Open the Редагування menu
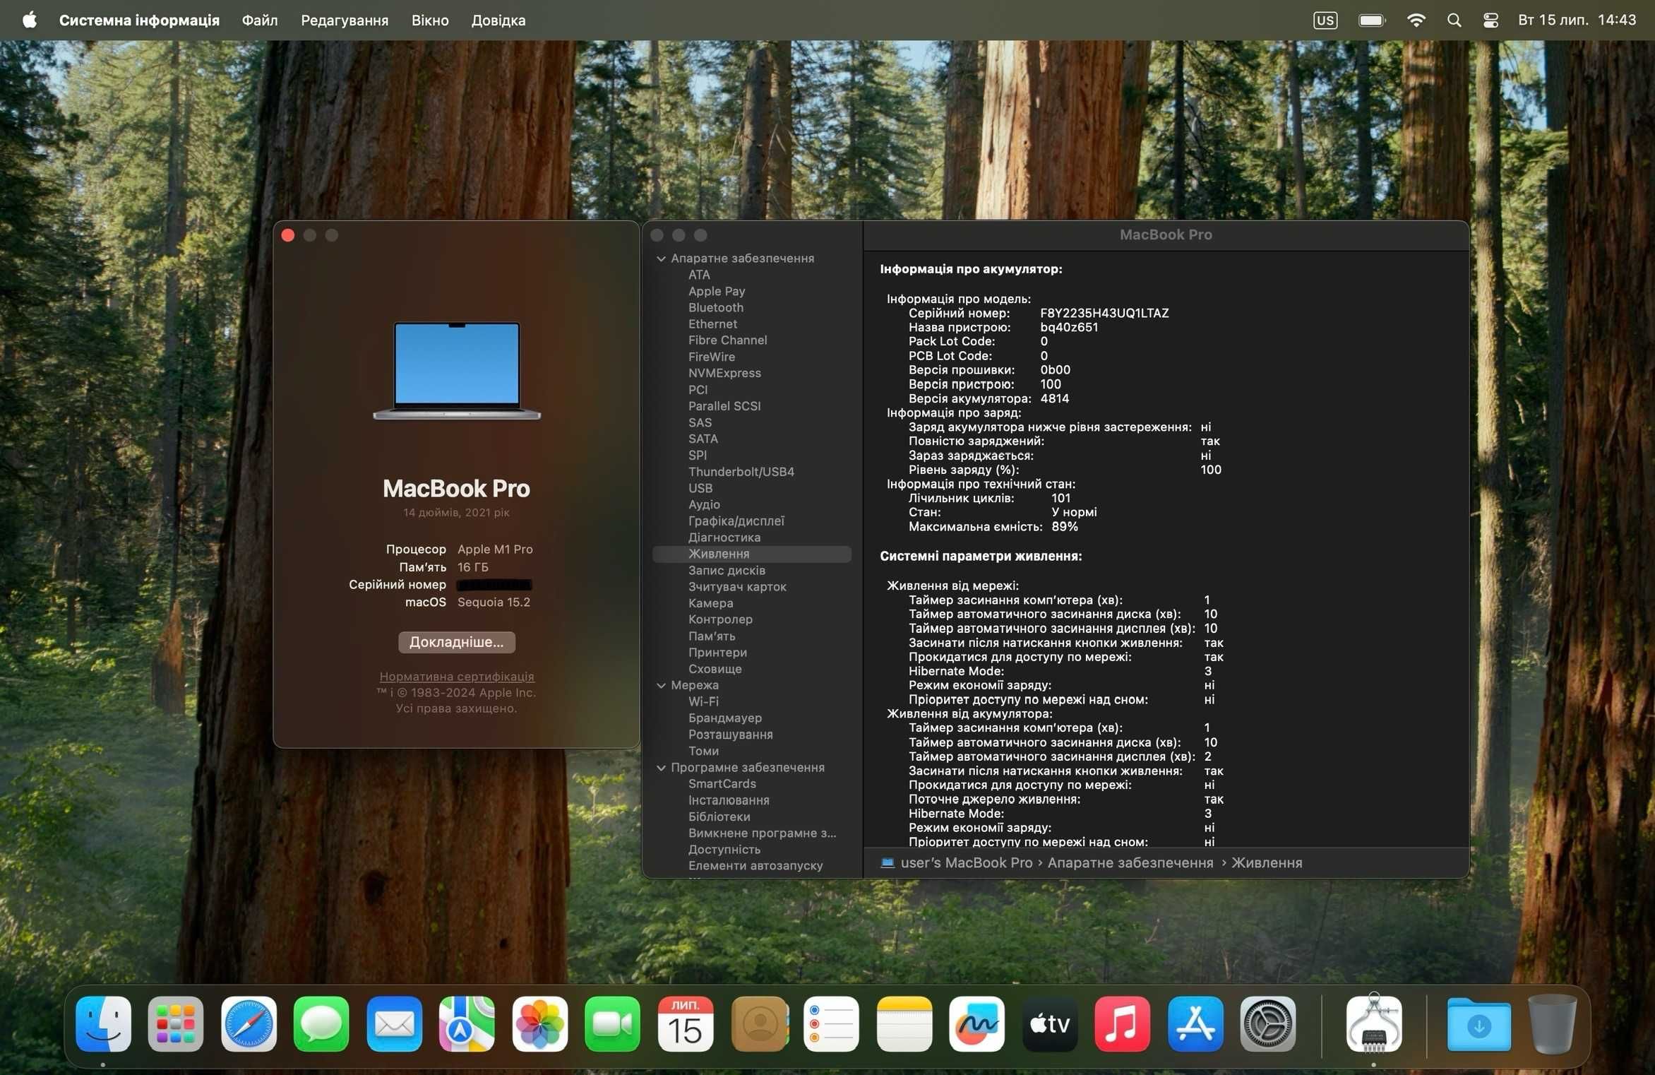The height and width of the screenshot is (1075, 1655). (x=345, y=20)
